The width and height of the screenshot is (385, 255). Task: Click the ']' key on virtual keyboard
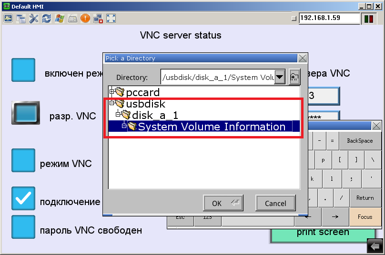356,160
